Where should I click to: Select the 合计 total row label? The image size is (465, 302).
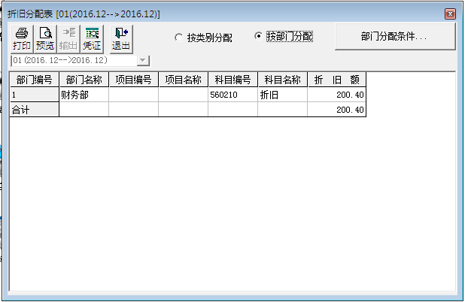[x=34, y=110]
